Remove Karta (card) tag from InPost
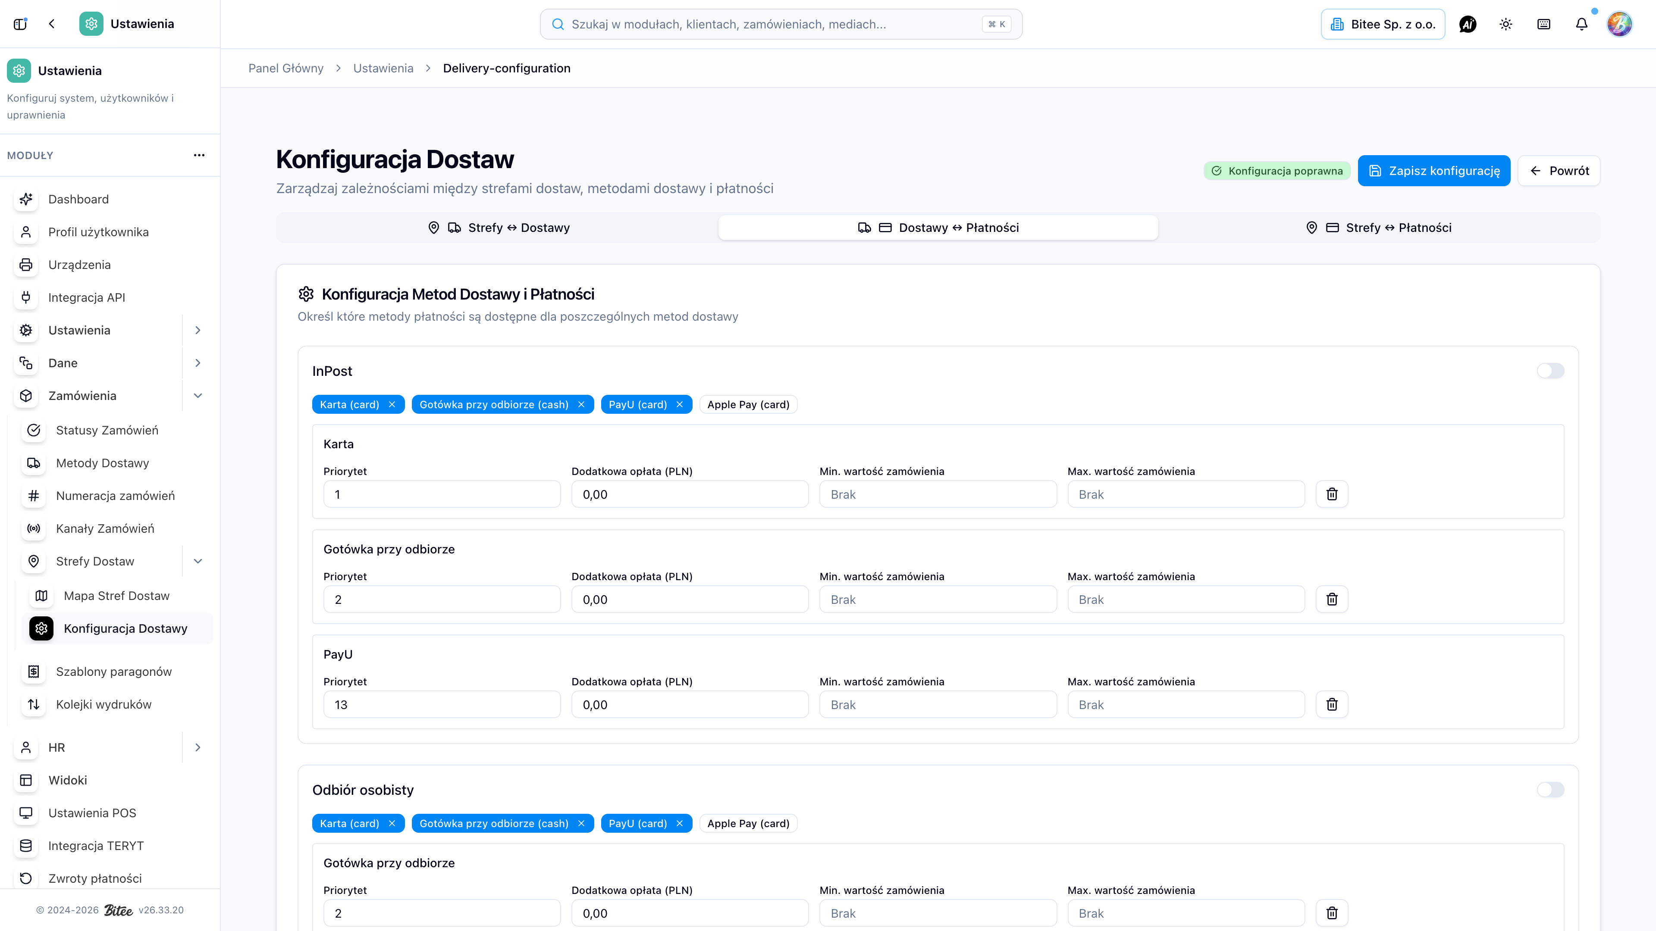 (392, 404)
